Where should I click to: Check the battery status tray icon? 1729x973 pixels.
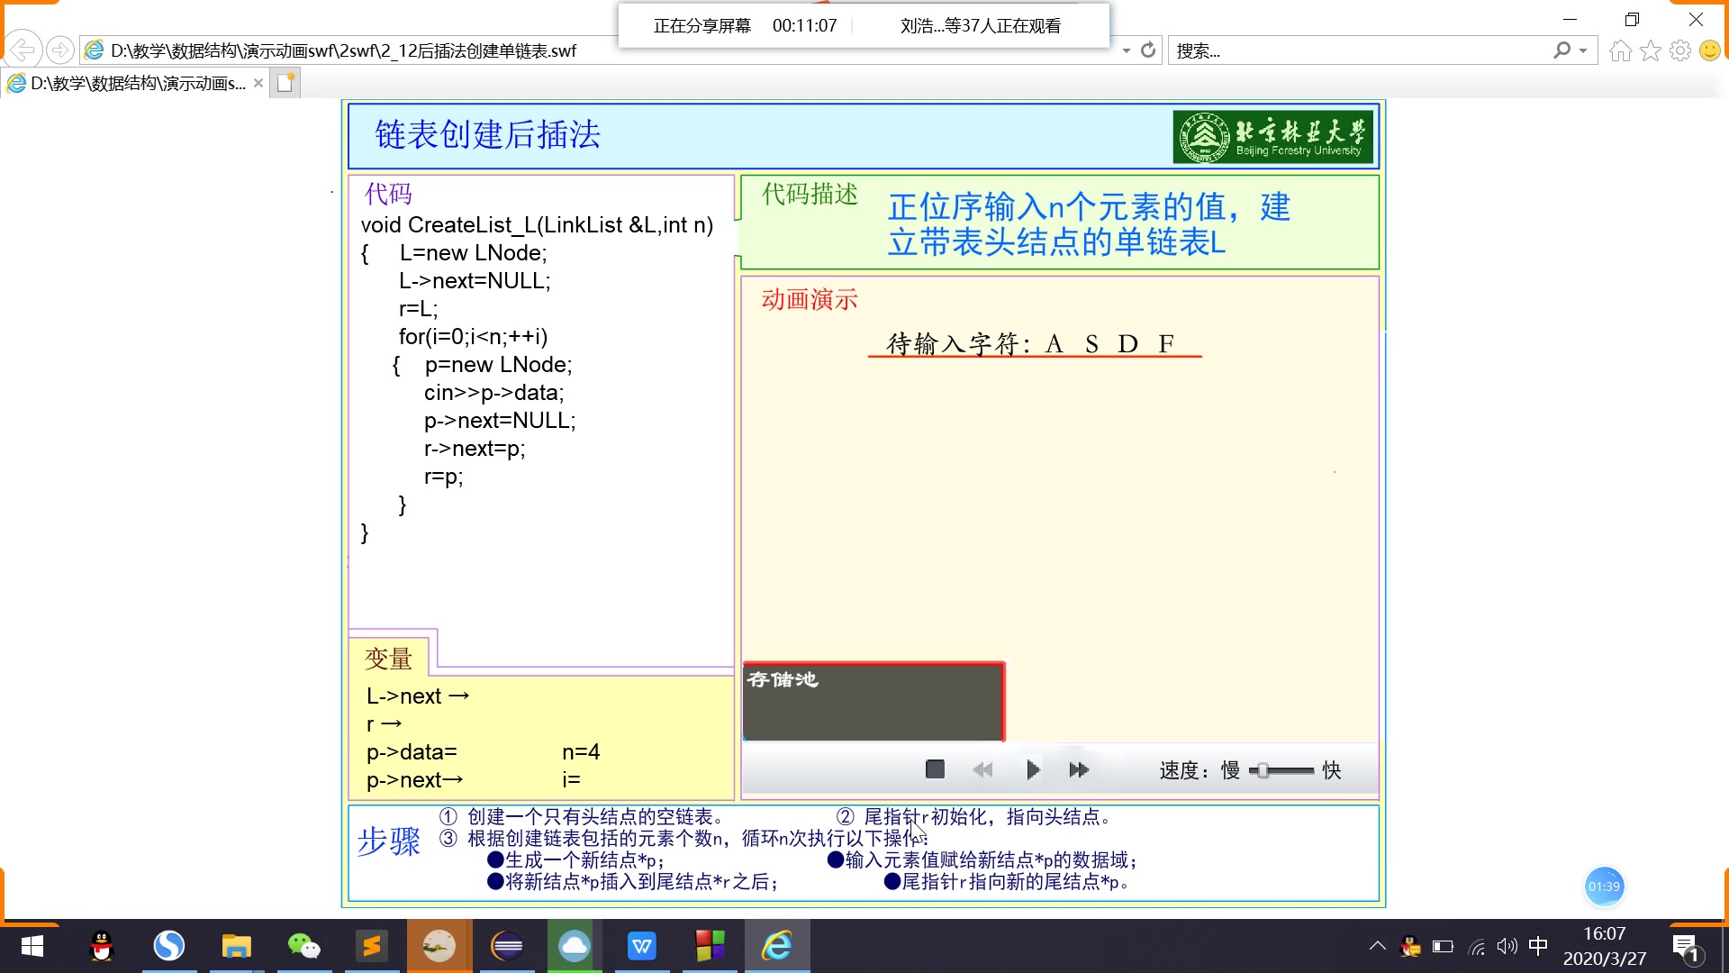tap(1443, 946)
